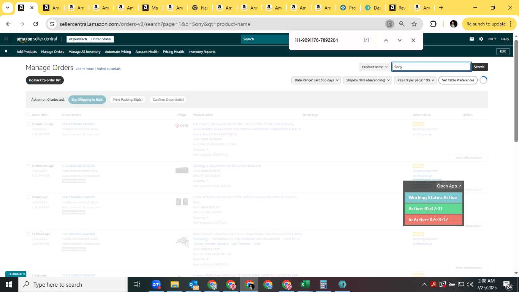Open the Date Range: Last 365 days dropdown
Viewport: 519px width, 292px height.
click(316, 80)
